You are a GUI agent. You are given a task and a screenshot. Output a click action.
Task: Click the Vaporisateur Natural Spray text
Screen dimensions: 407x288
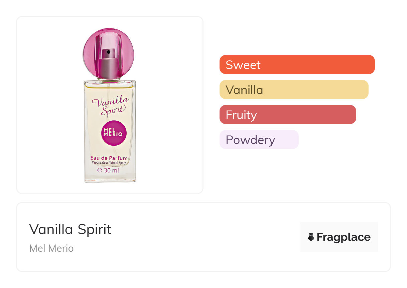pos(109,163)
